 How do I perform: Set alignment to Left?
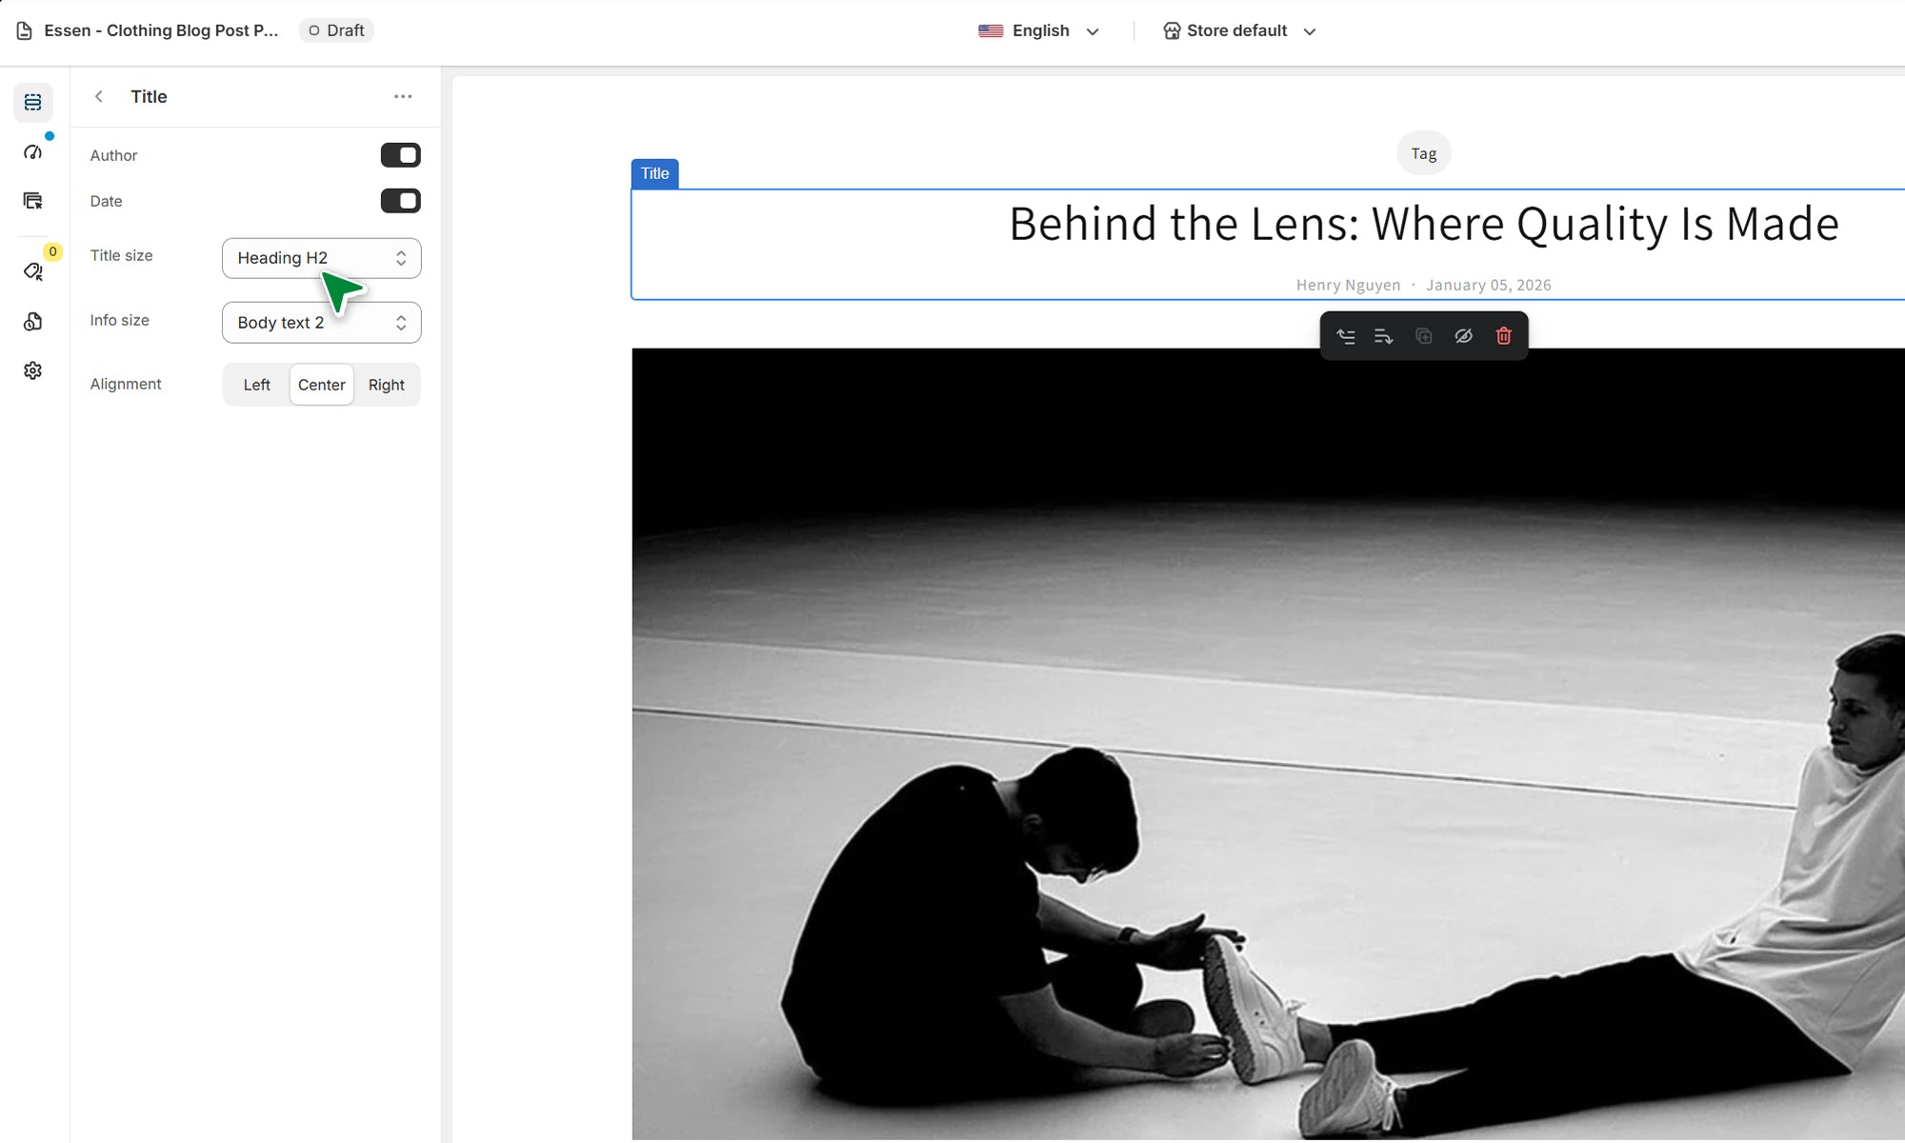click(x=256, y=385)
